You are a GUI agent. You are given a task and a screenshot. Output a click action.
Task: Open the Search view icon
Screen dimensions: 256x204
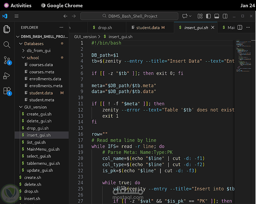click(x=7, y=45)
